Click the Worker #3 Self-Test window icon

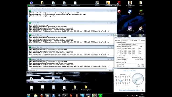pyautogui.click(x=30, y=47)
